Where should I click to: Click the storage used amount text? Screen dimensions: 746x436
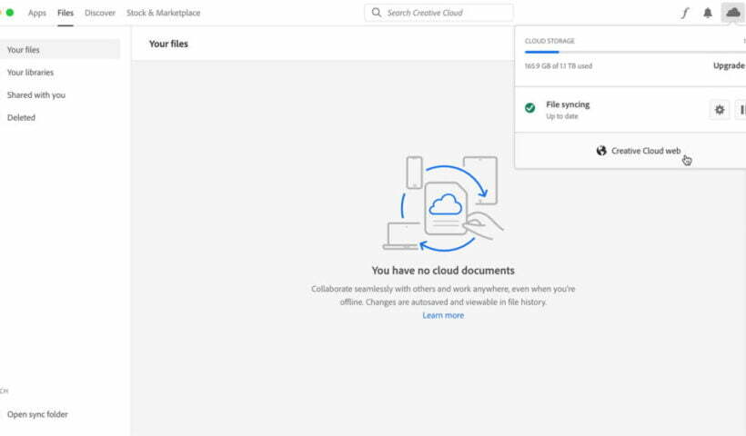point(558,66)
